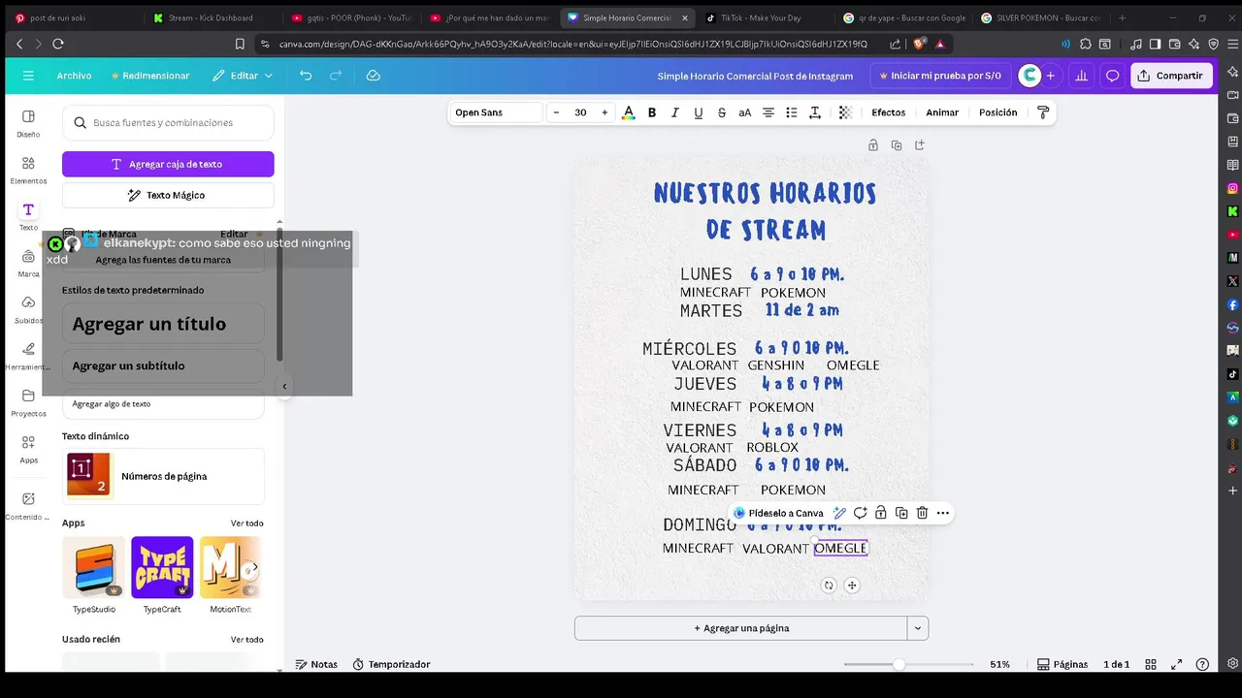Open more options in the floating toolbar
The width and height of the screenshot is (1242, 698).
(942, 513)
